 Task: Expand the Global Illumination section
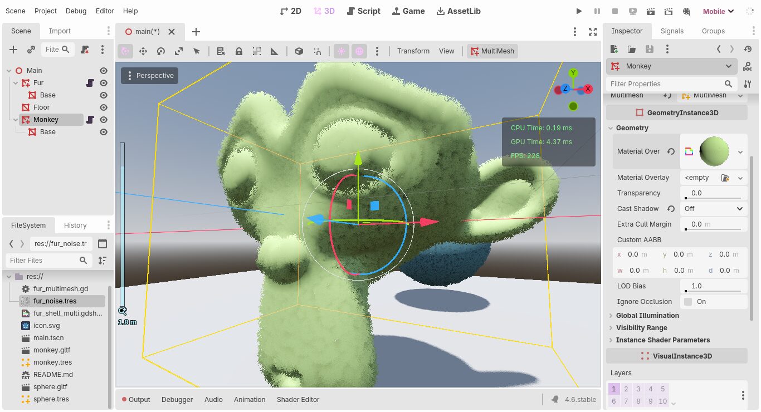pyautogui.click(x=647, y=316)
